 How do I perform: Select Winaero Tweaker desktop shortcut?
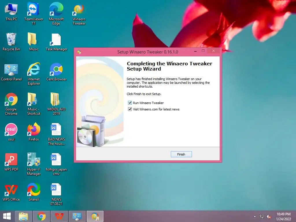click(79, 15)
